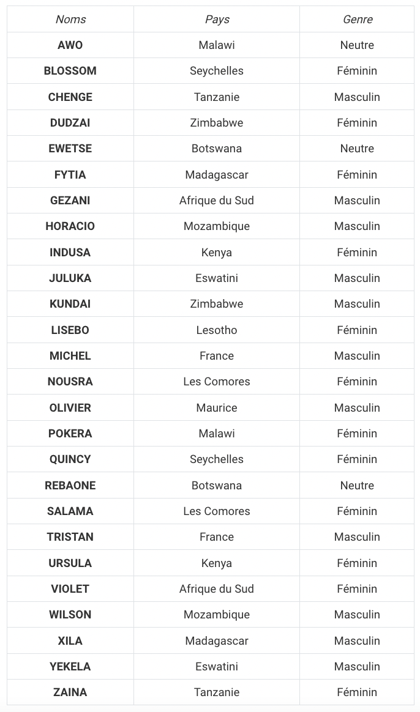This screenshot has height=712, width=420.
Task: Click the name QUINCY
Action: pyautogui.click(x=70, y=459)
